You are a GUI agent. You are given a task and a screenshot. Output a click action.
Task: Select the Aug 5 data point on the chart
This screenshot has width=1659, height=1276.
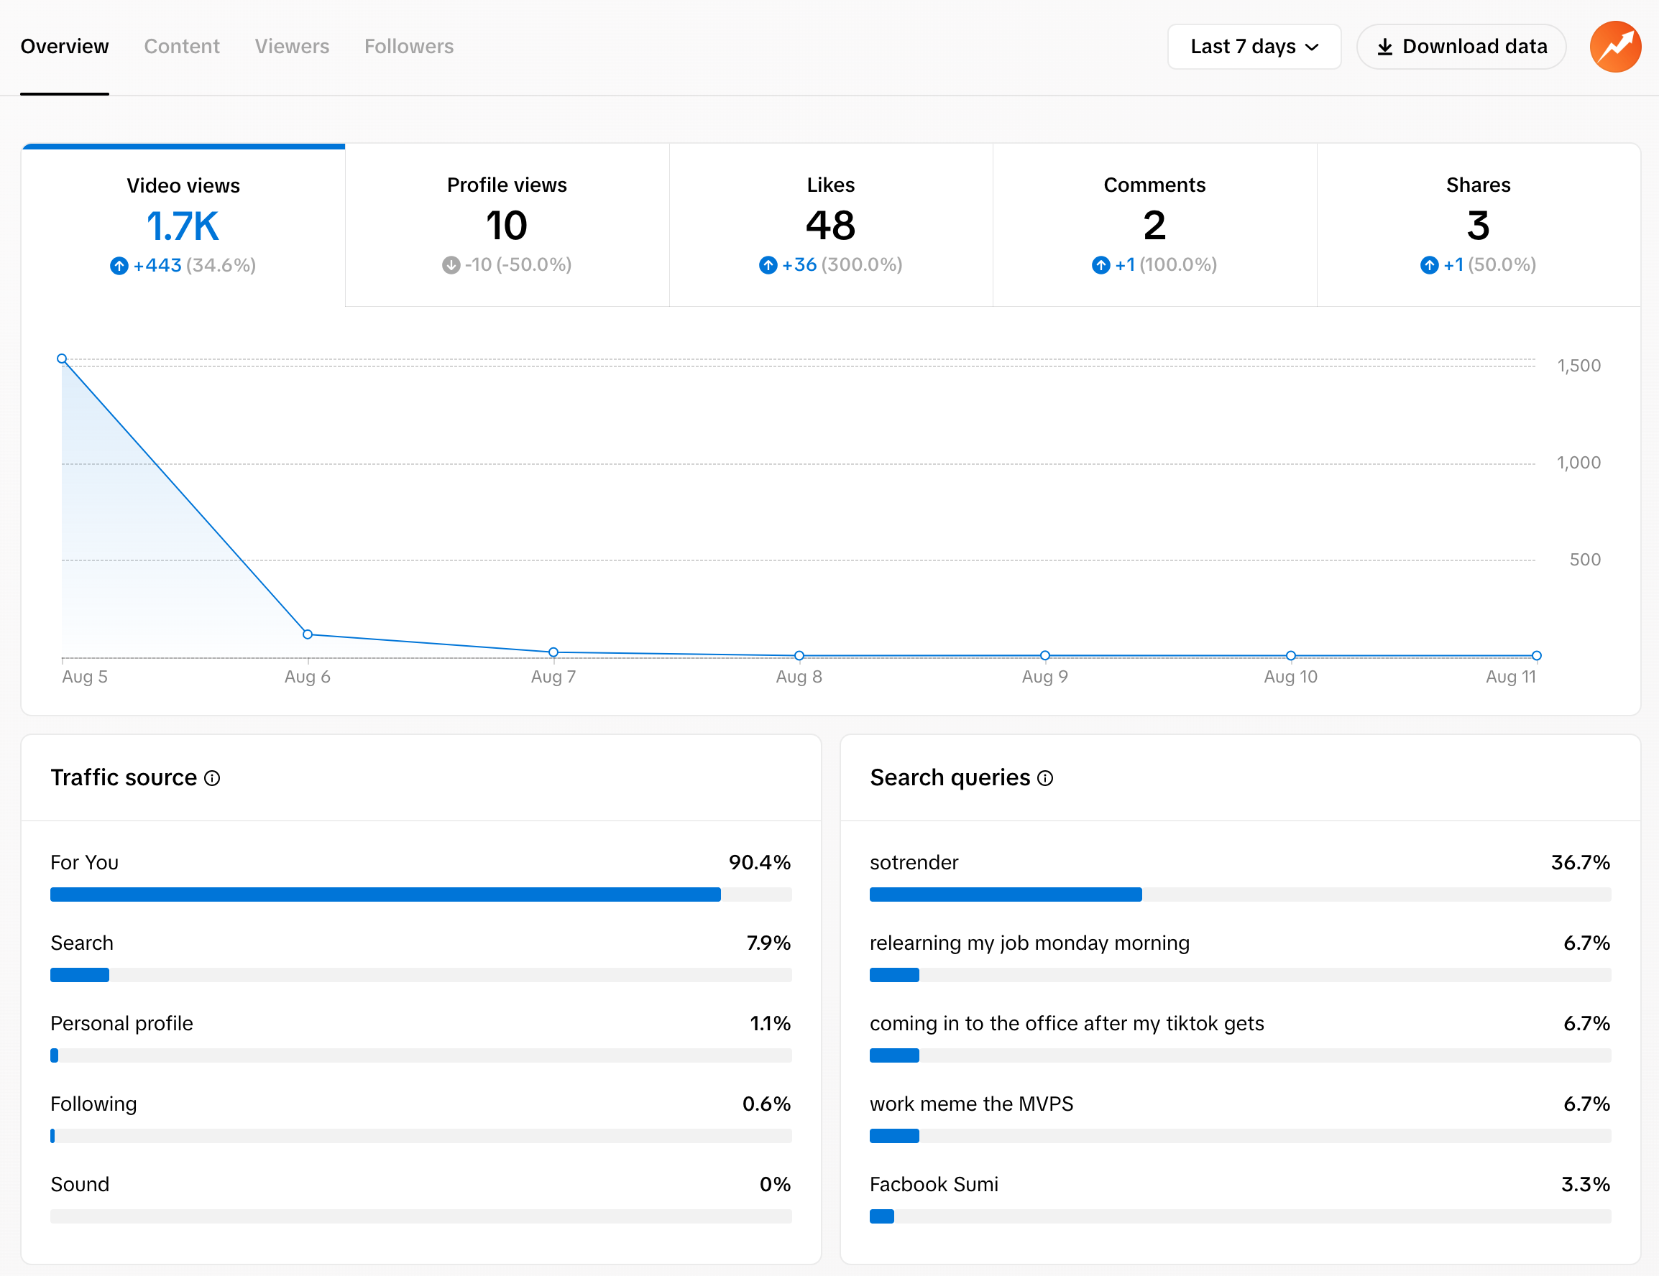coord(62,359)
